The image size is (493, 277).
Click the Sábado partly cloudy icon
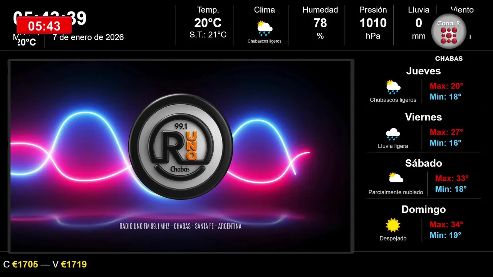[396, 177]
